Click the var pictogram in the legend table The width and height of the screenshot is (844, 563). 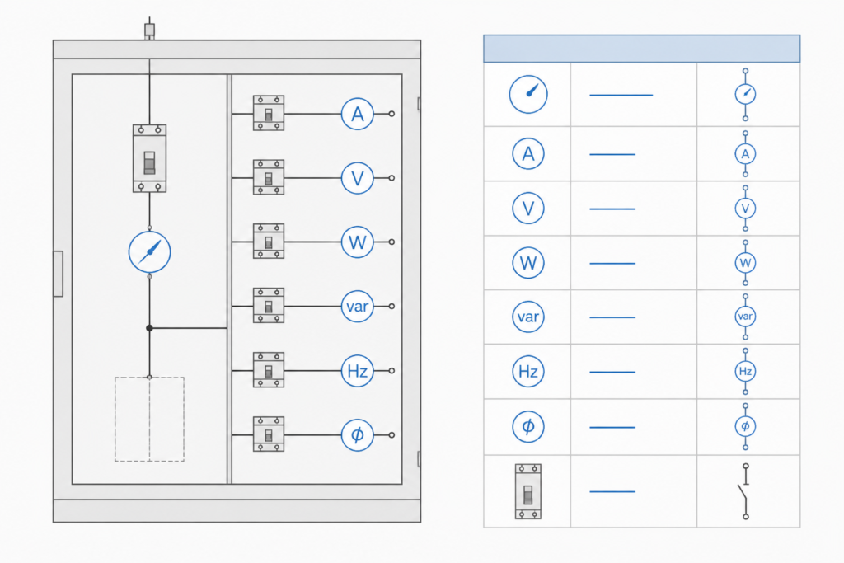pos(528,317)
